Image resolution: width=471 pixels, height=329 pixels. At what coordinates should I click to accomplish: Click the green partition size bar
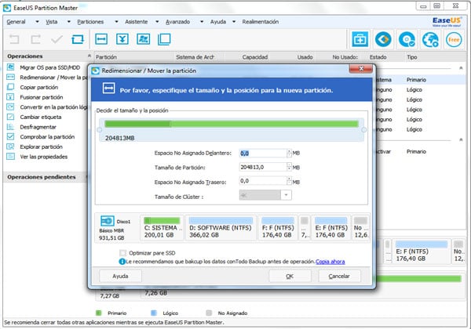point(232,124)
